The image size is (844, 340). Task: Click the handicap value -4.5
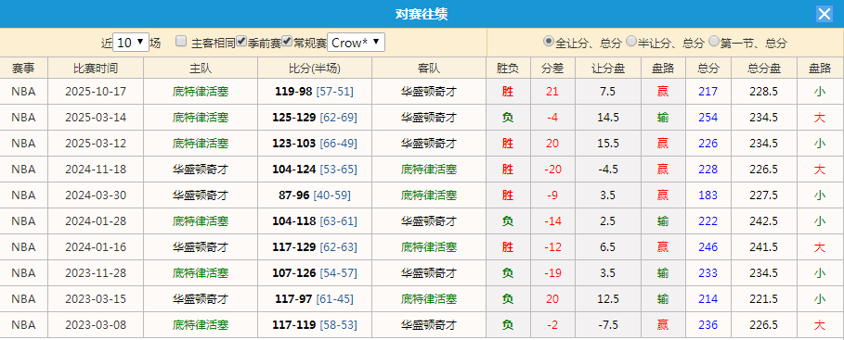[608, 170]
